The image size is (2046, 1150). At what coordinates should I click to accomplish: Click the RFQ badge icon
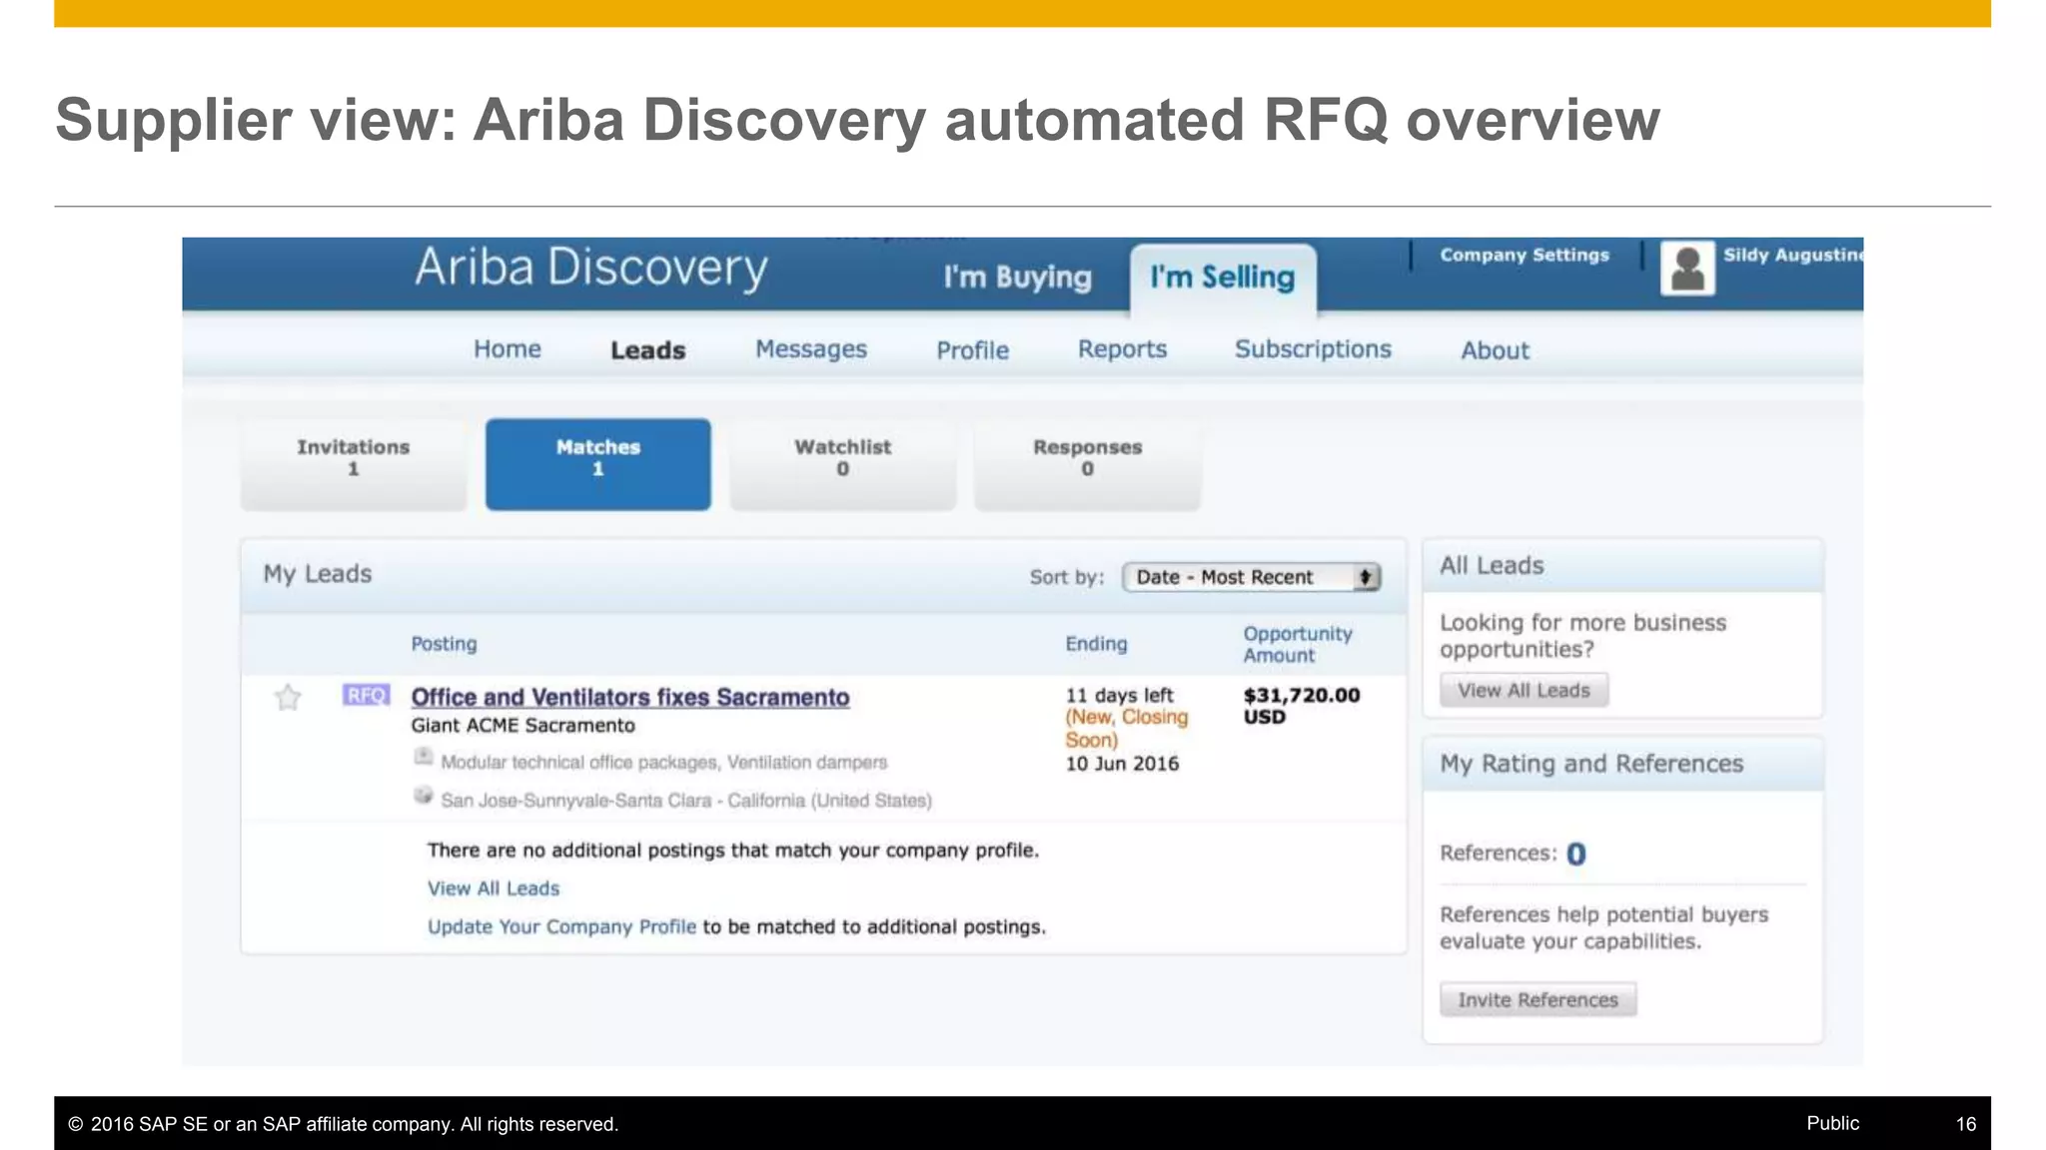(x=366, y=695)
